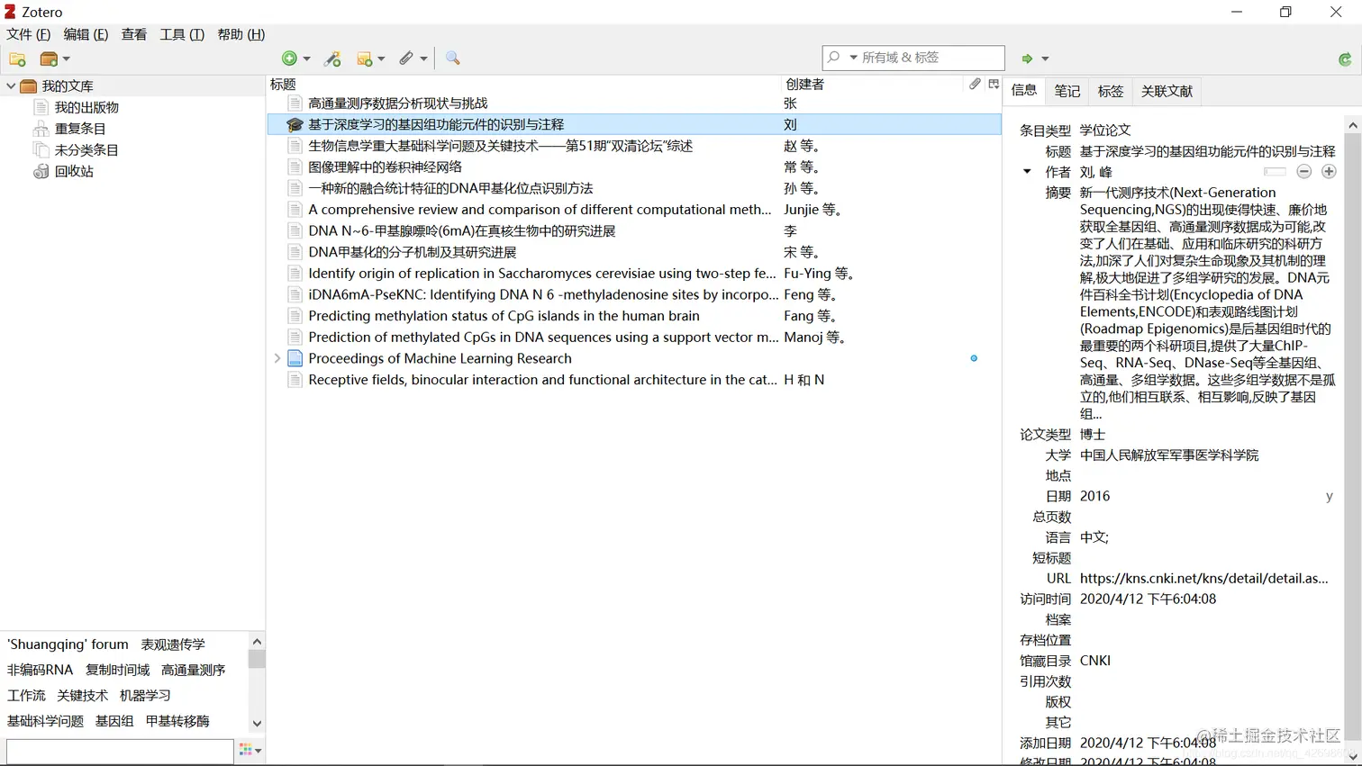The height and width of the screenshot is (766, 1362).
Task: Open the Locate dropdown arrow
Action: point(1045,59)
